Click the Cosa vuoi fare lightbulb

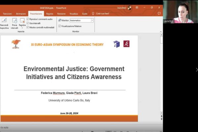click(x=93, y=14)
